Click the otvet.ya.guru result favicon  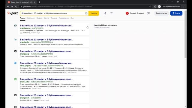[15, 63]
